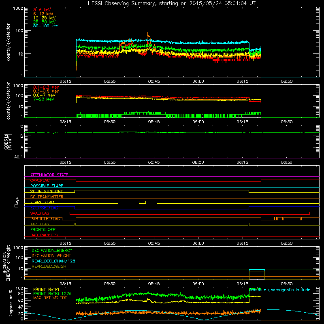Pick the BAD_PACKETS label

[x=44, y=235]
